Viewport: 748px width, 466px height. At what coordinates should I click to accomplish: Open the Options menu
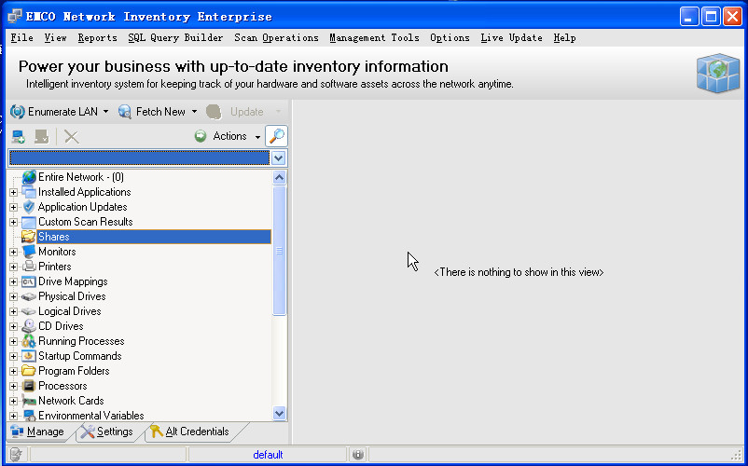(x=450, y=37)
